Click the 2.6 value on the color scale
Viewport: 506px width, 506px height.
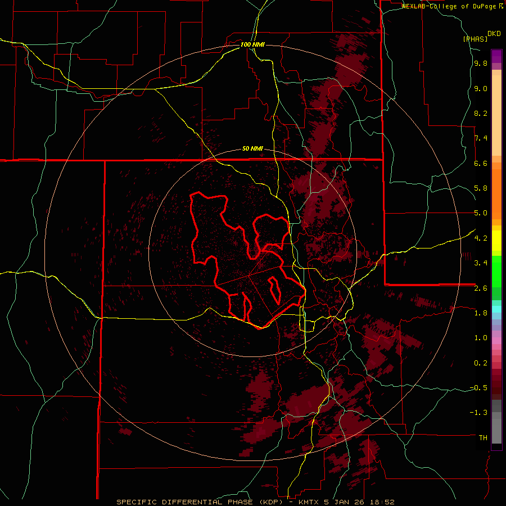pyautogui.click(x=481, y=288)
